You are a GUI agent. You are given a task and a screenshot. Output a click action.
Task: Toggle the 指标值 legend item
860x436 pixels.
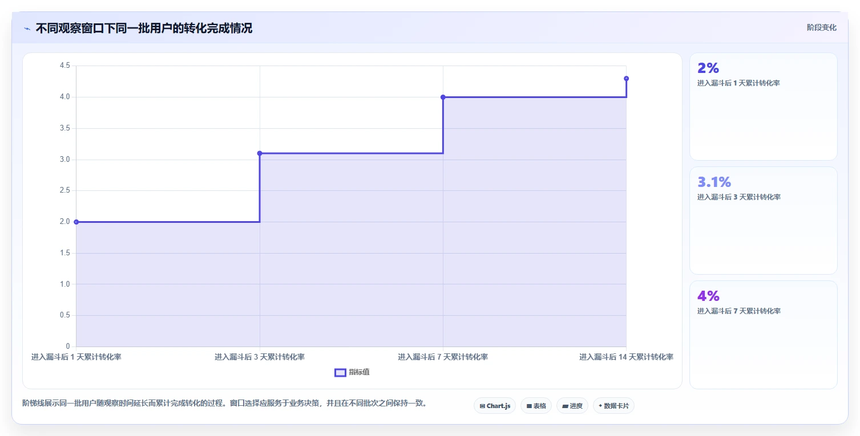352,372
